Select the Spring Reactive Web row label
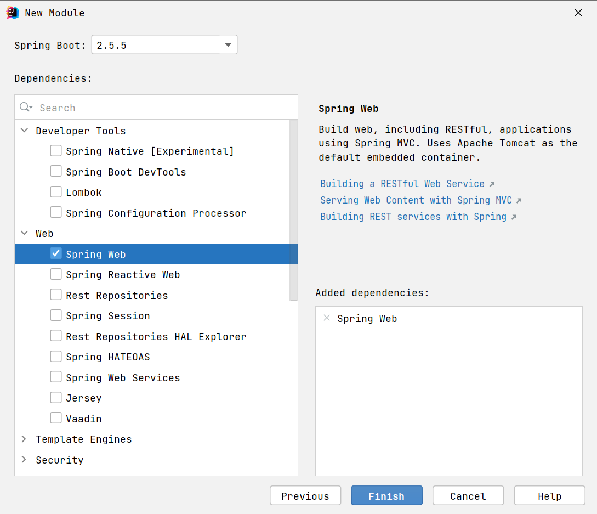 pos(123,275)
